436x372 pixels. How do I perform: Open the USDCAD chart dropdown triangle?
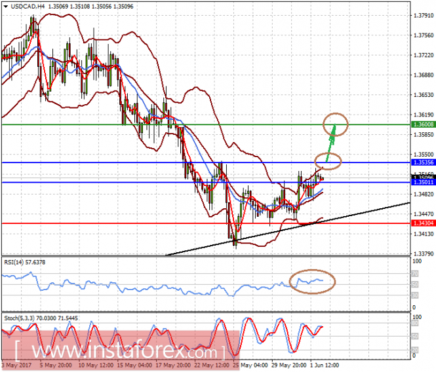(x=5, y=7)
